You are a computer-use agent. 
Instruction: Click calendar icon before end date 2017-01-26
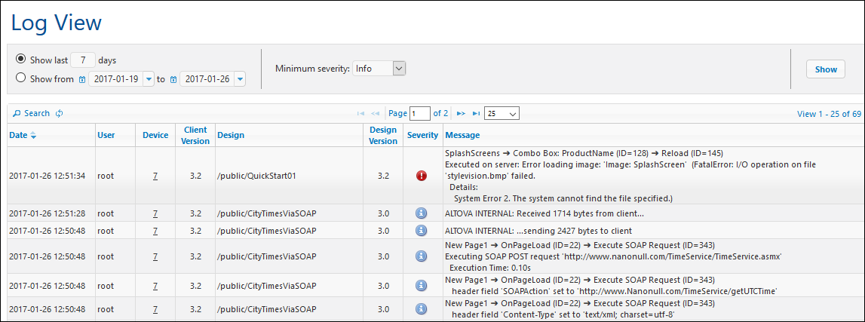tap(173, 79)
